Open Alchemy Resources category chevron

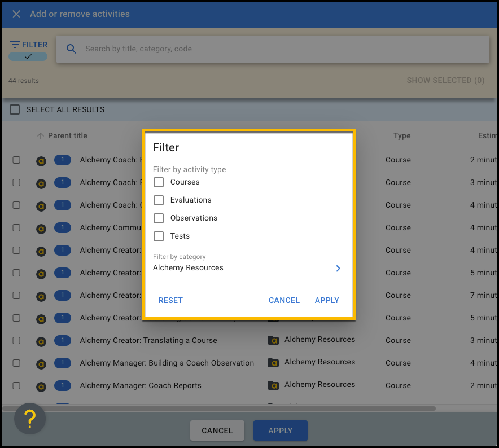pos(338,268)
